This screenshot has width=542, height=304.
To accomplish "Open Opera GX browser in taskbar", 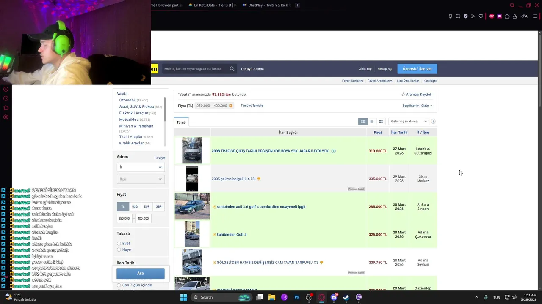I will tap(321, 297).
